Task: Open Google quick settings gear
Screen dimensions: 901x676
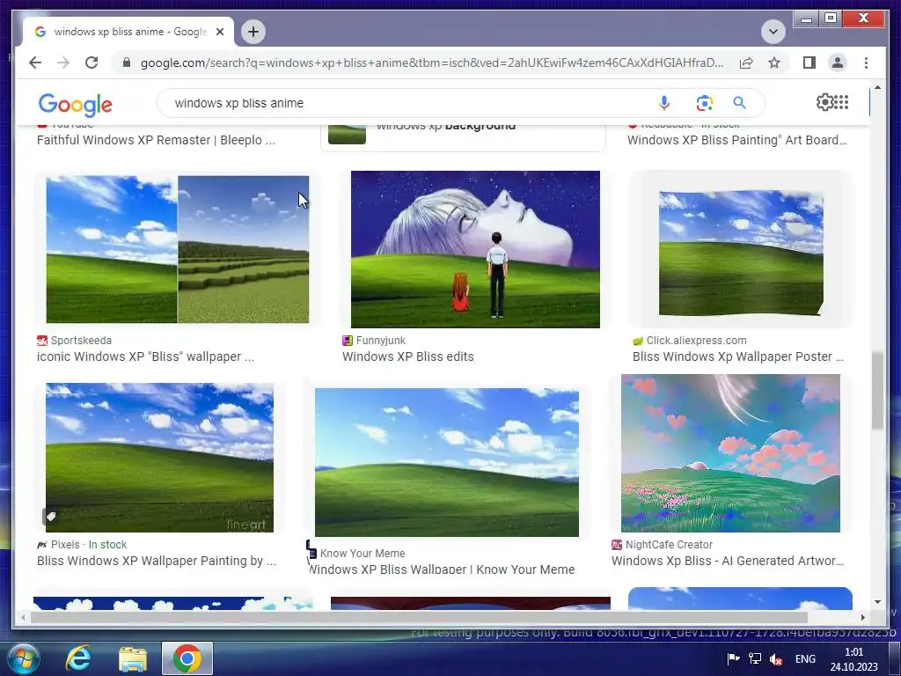Action: (x=824, y=102)
